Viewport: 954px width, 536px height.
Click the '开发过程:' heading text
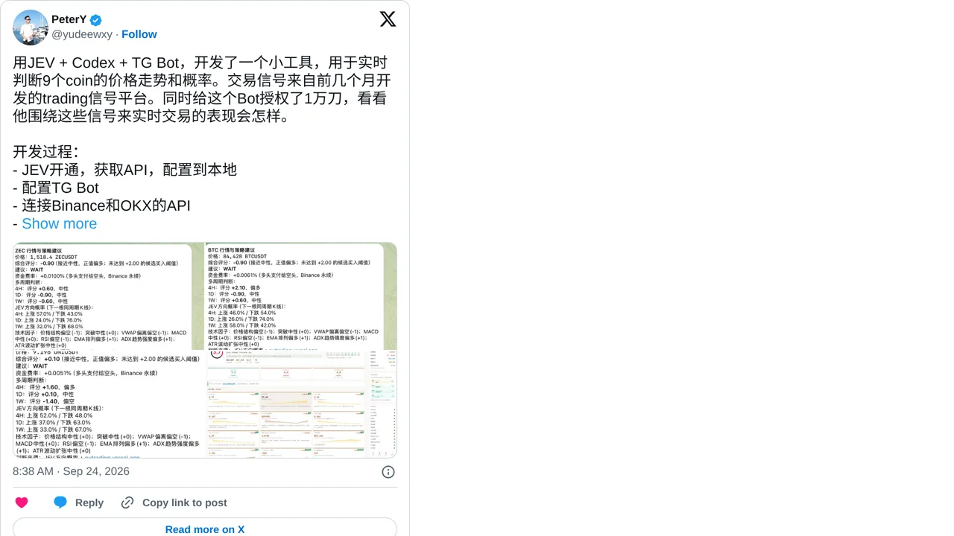45,152
